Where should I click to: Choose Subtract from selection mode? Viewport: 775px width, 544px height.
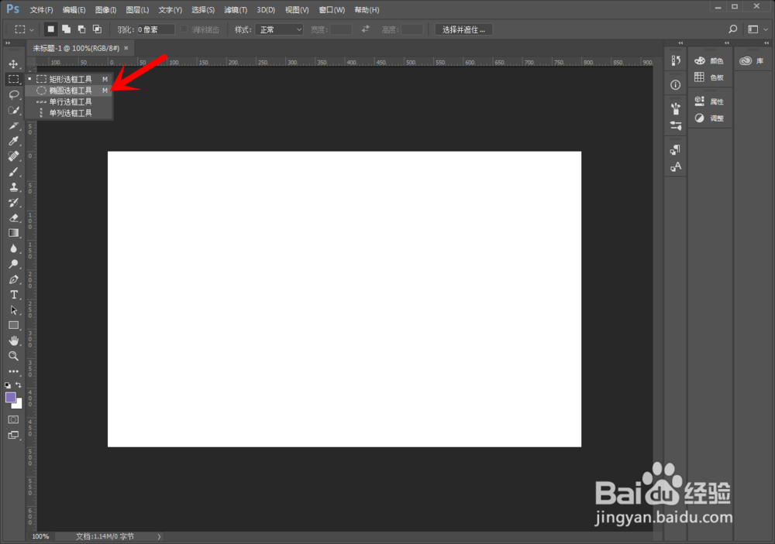[x=81, y=29]
